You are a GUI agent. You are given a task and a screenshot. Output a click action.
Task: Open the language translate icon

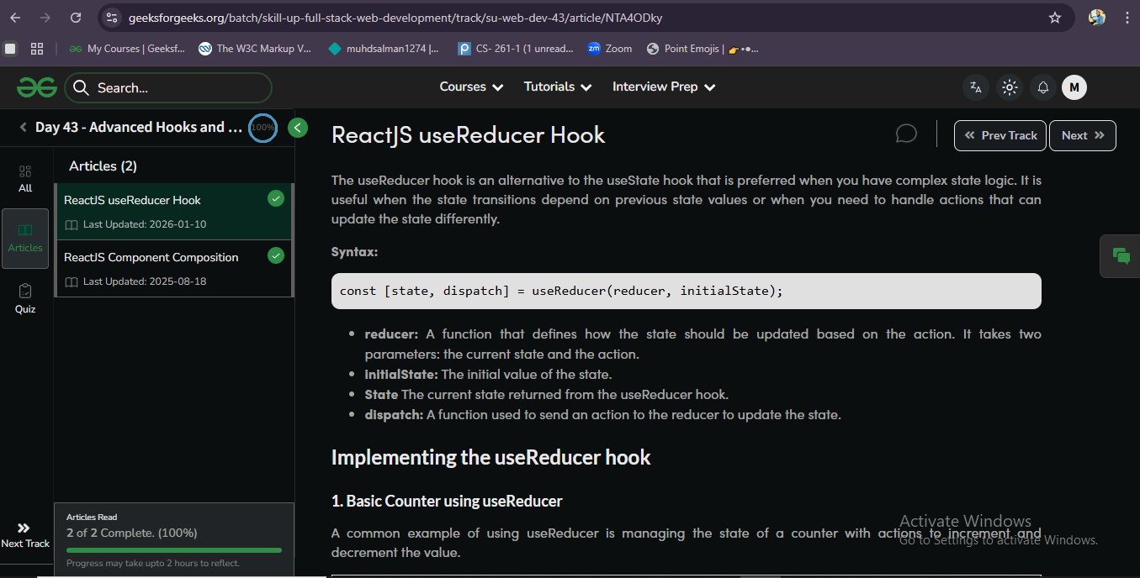coord(976,87)
